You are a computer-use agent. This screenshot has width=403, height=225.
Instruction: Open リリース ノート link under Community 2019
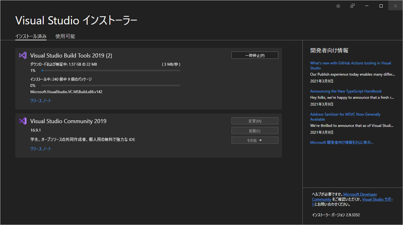pos(41,149)
